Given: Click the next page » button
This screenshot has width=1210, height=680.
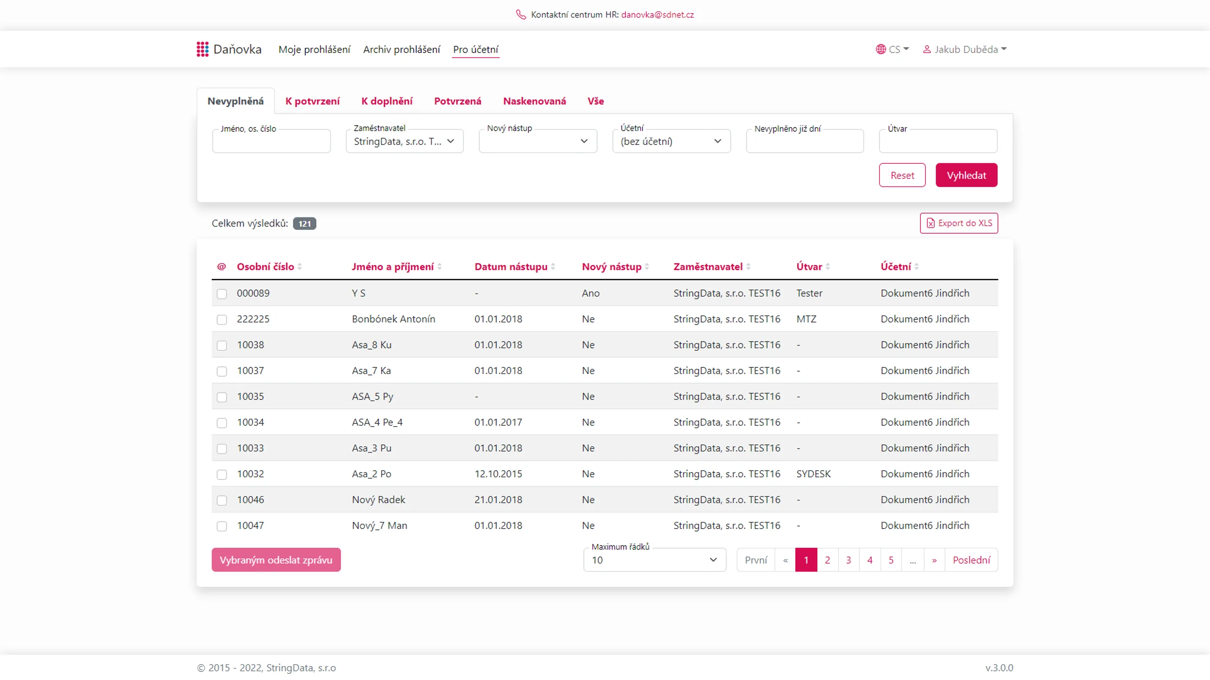Looking at the screenshot, I should click(934, 560).
